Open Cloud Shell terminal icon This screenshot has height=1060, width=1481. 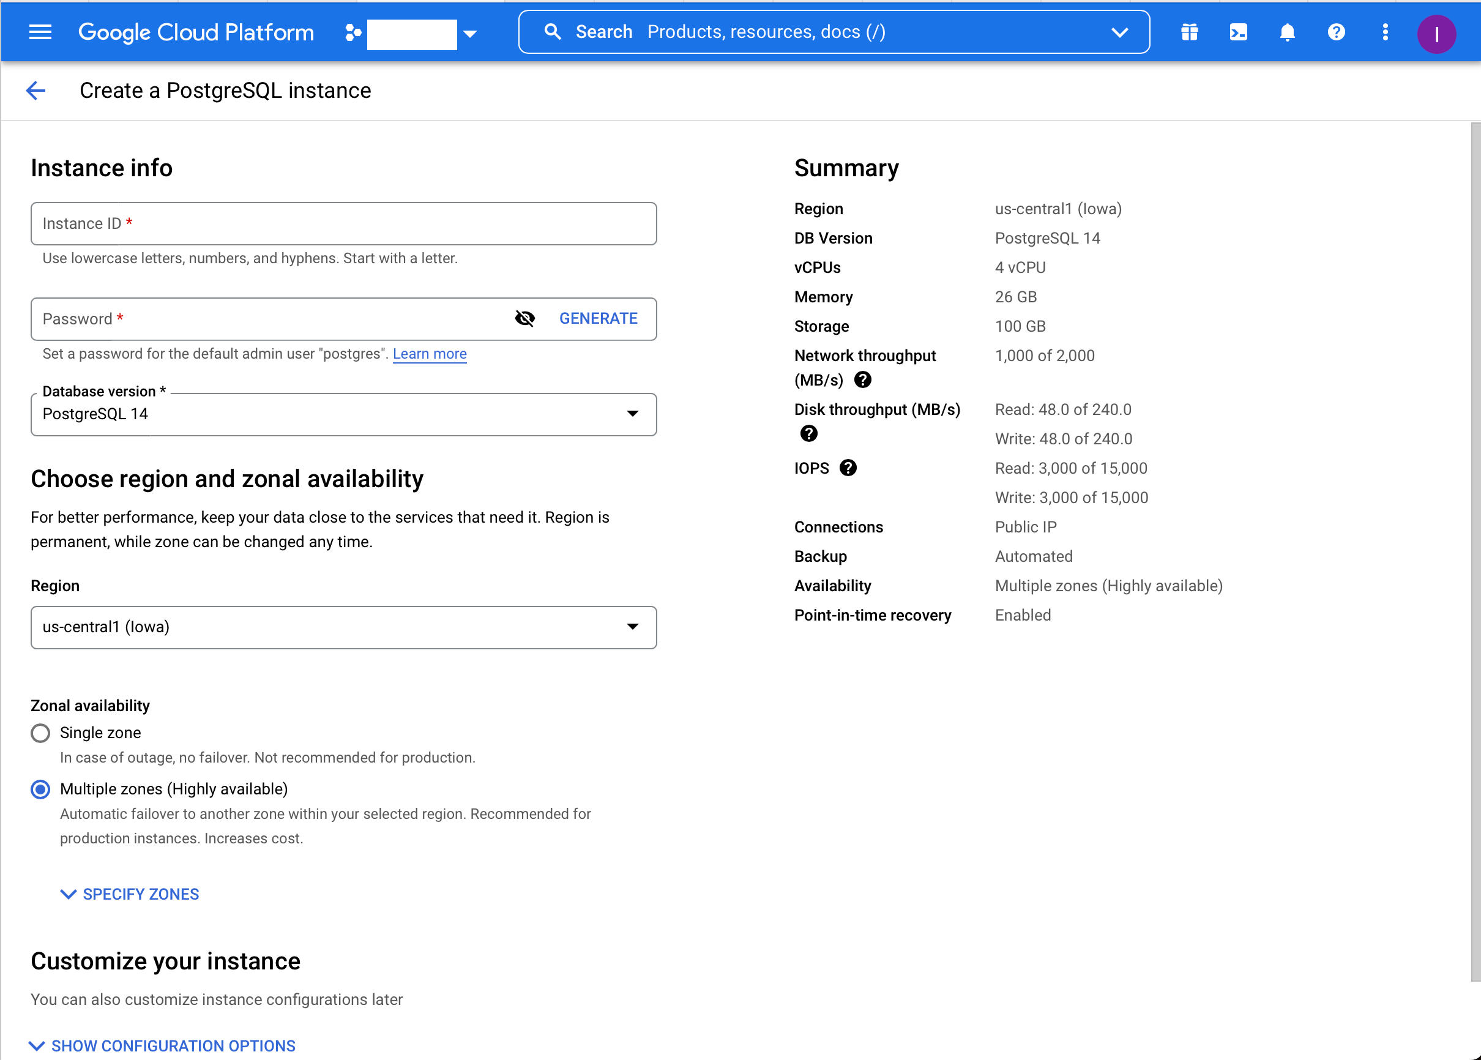1238,32
